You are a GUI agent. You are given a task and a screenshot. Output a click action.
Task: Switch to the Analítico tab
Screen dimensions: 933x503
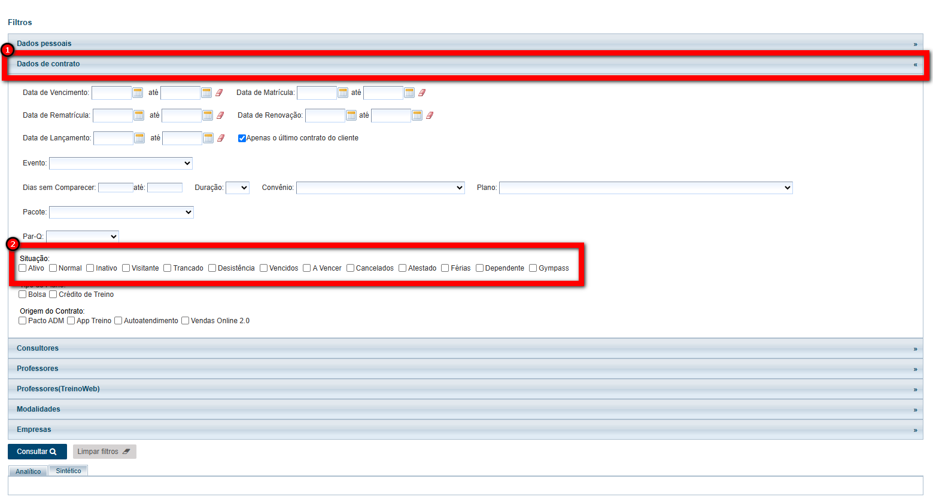(28, 471)
